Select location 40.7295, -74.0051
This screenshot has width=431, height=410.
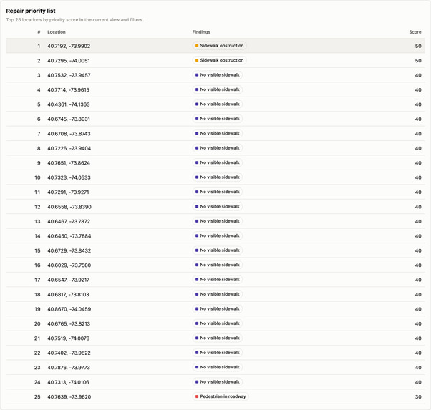pyautogui.click(x=69, y=60)
